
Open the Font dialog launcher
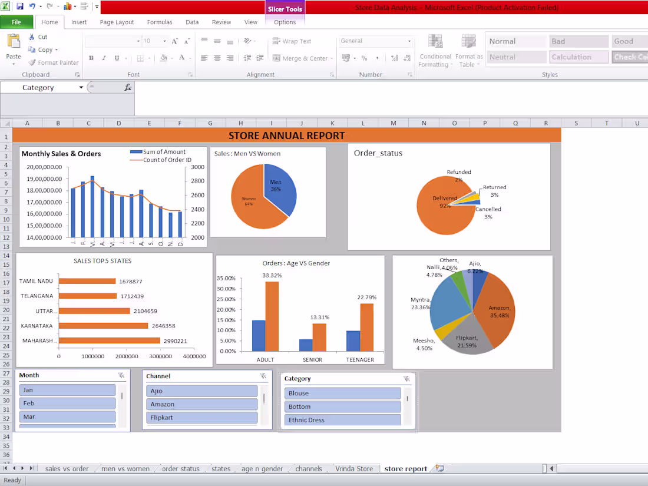(x=190, y=74)
